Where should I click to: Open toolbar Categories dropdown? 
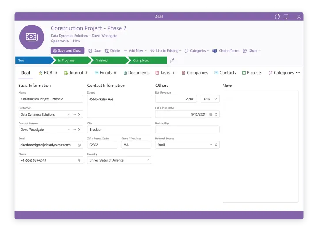[x=197, y=51]
